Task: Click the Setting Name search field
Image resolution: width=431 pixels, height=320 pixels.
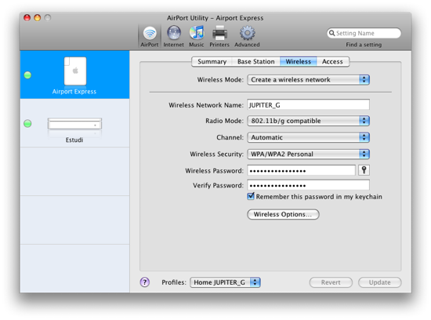Action: click(x=364, y=33)
